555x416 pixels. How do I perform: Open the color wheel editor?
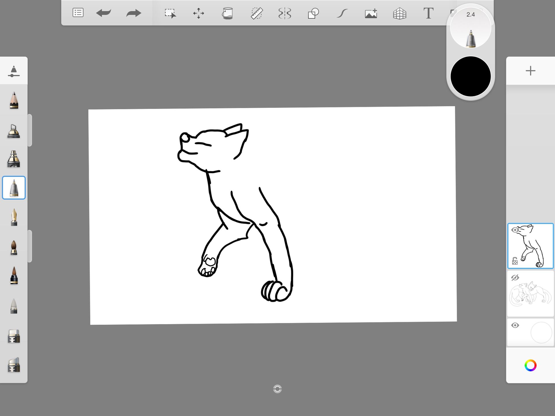point(530,365)
